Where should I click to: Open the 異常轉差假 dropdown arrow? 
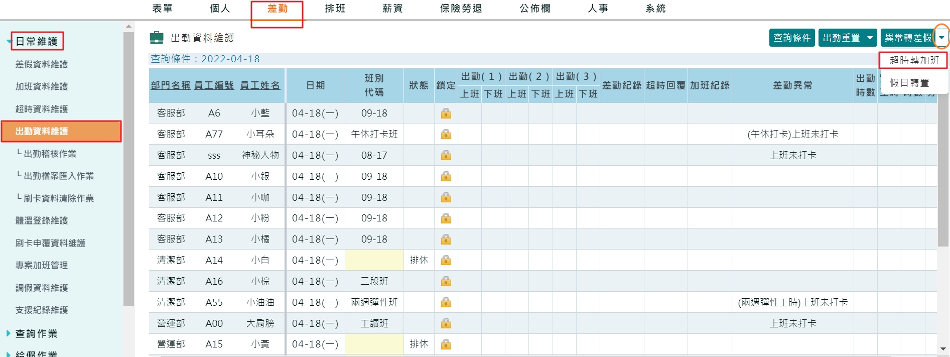tap(942, 38)
